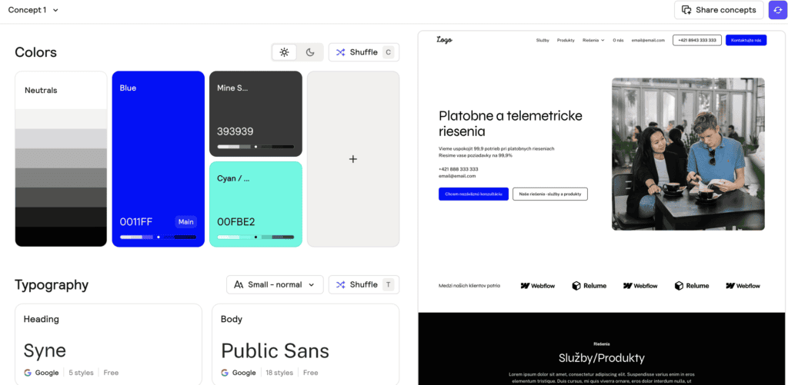788x385 pixels.
Task: Click the first Relume client logo
Action: [589, 286]
